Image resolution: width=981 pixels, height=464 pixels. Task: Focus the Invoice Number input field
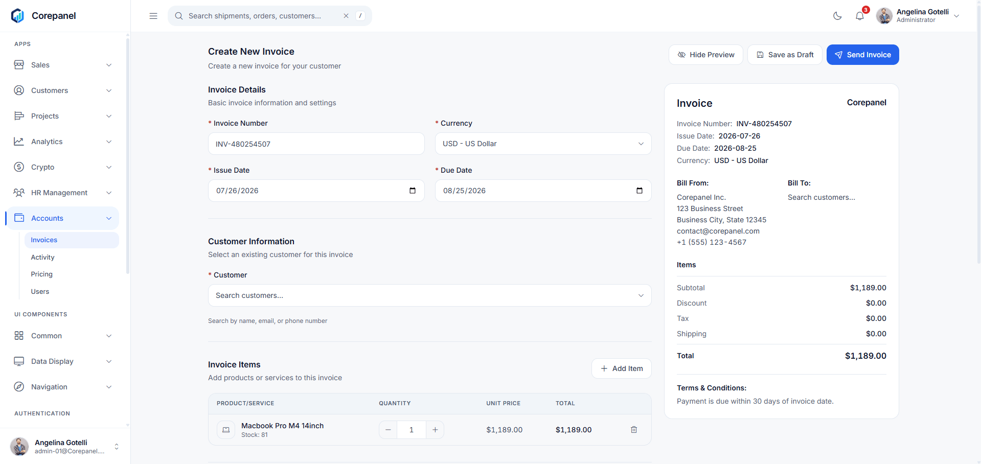click(x=316, y=144)
